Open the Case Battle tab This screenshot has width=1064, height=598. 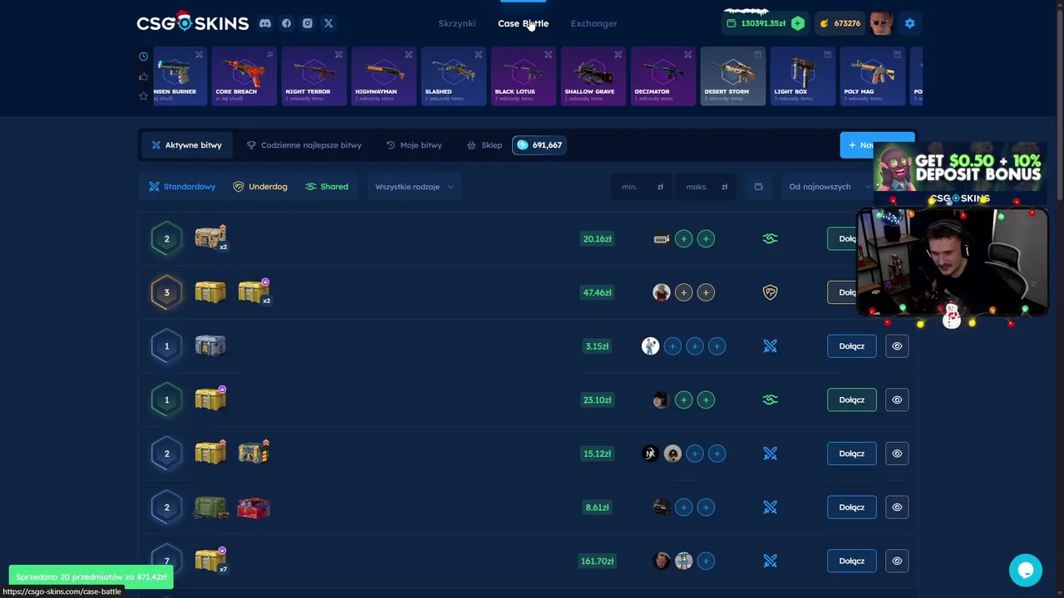523,23
